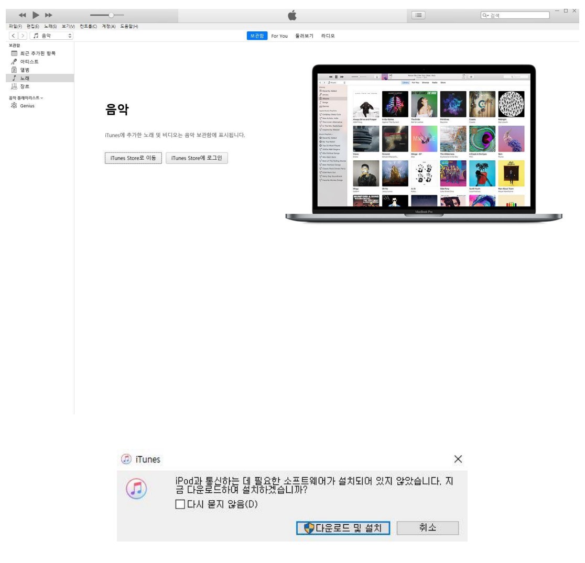Expand the search options magnifier dropdown

pyautogui.click(x=486, y=15)
